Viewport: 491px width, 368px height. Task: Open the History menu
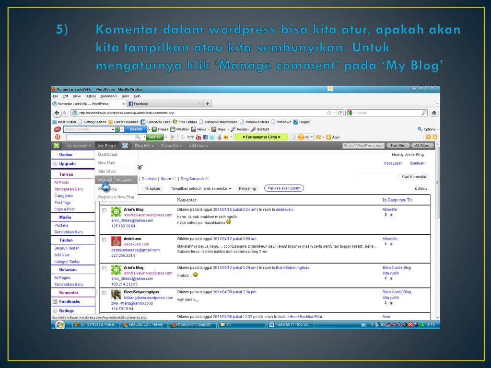91,96
